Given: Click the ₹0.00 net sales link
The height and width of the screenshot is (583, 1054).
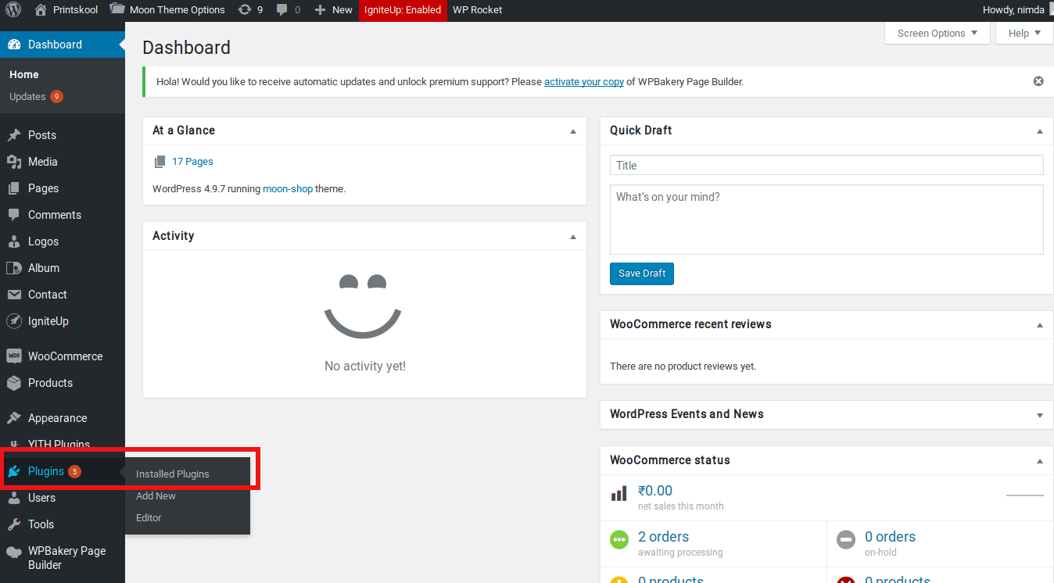Looking at the screenshot, I should [655, 491].
